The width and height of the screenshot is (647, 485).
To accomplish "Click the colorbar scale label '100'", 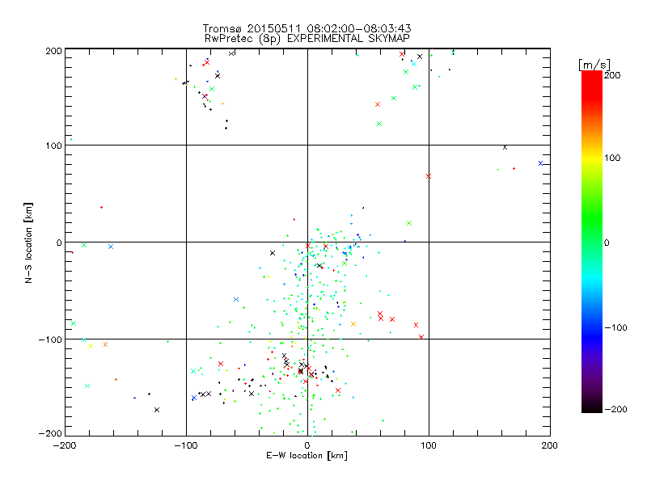I will pos(612,158).
